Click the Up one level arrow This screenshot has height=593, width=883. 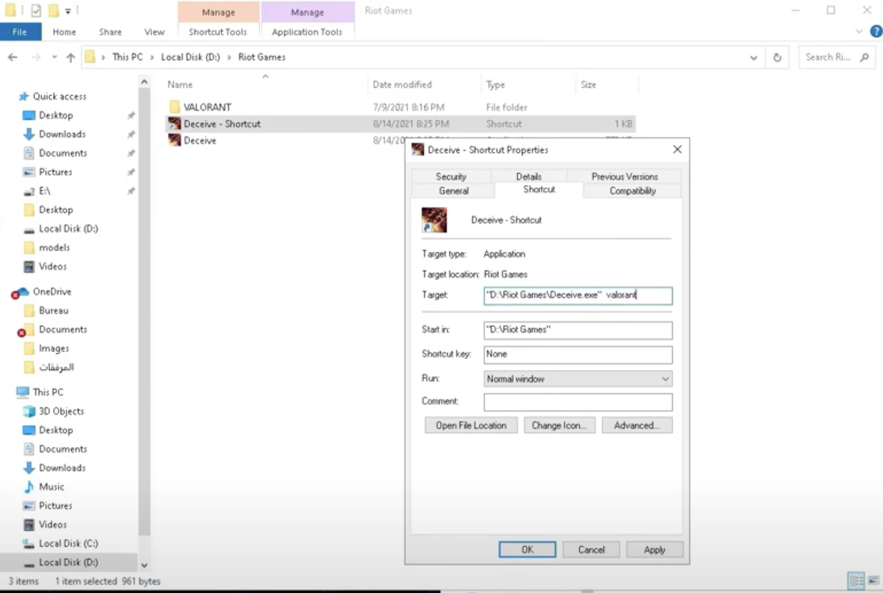[x=70, y=57]
